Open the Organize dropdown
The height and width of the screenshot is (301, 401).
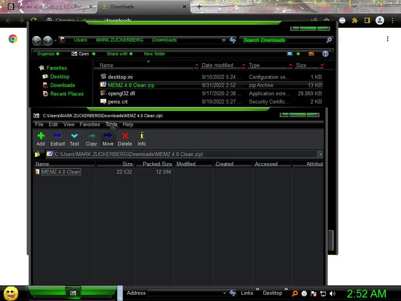48,54
